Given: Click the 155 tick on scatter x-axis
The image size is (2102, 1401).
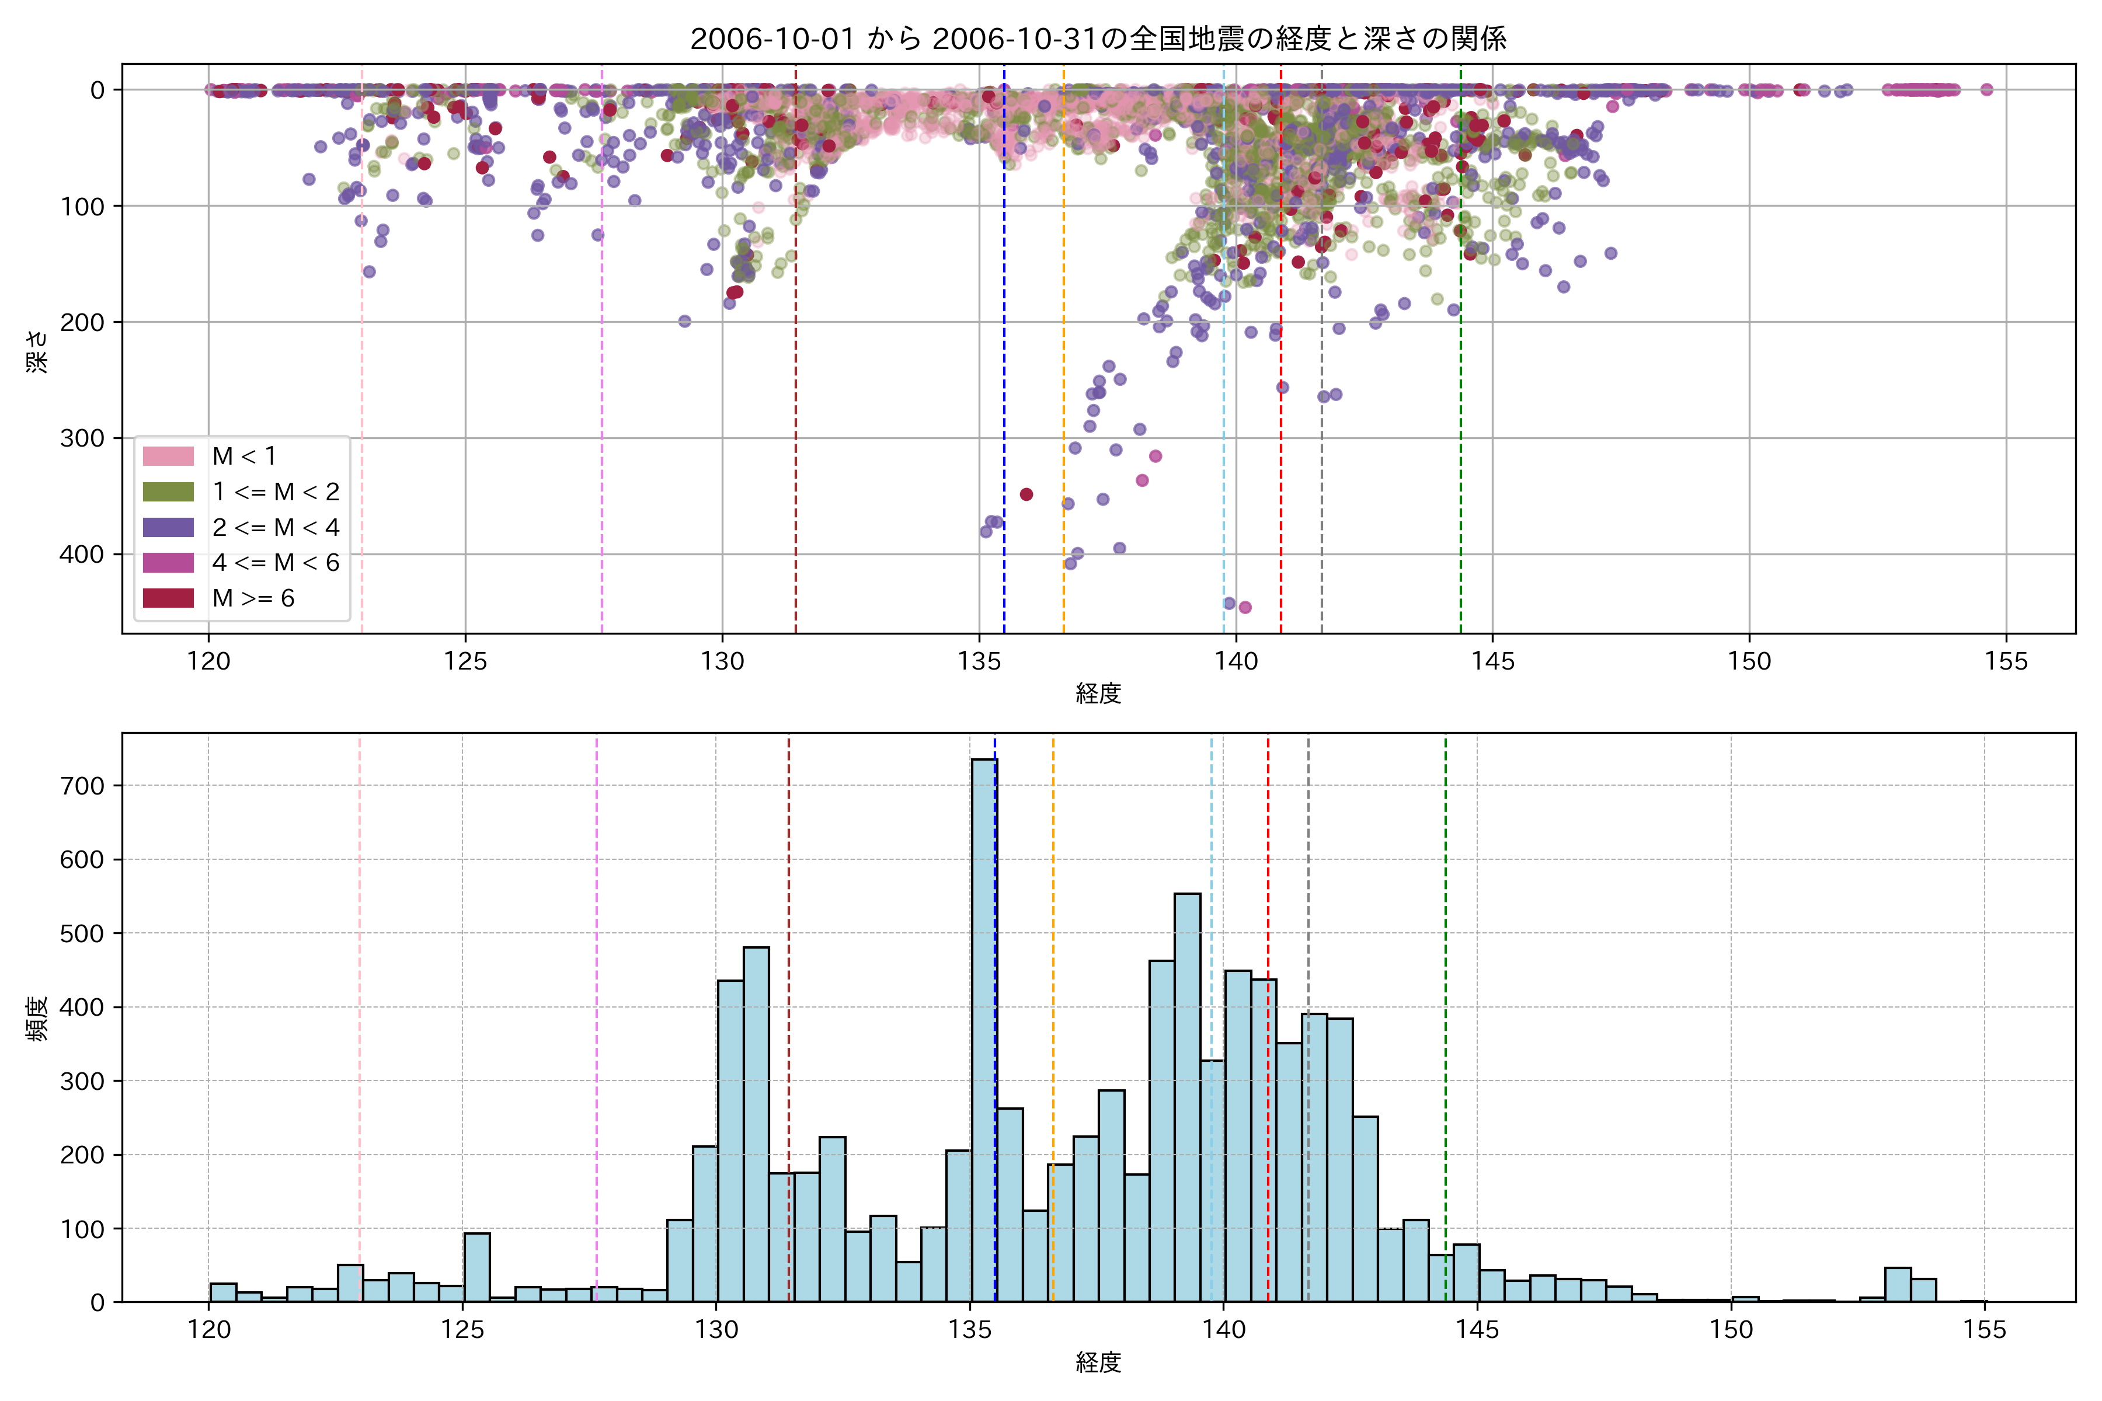Looking at the screenshot, I should click(2006, 661).
